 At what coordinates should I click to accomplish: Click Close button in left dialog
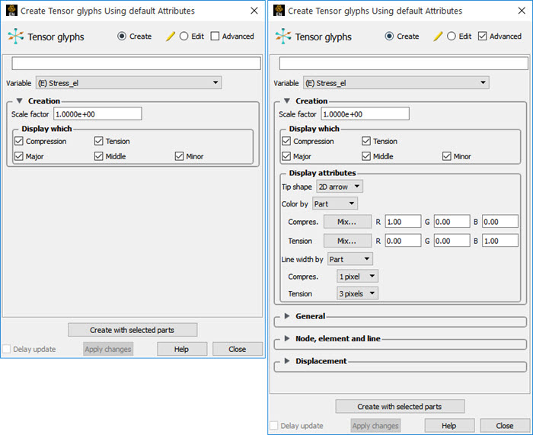click(x=238, y=349)
